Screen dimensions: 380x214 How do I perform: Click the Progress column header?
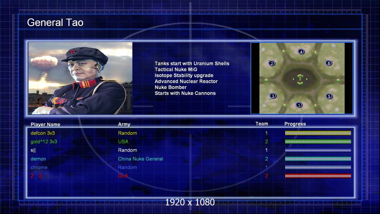pos(295,124)
